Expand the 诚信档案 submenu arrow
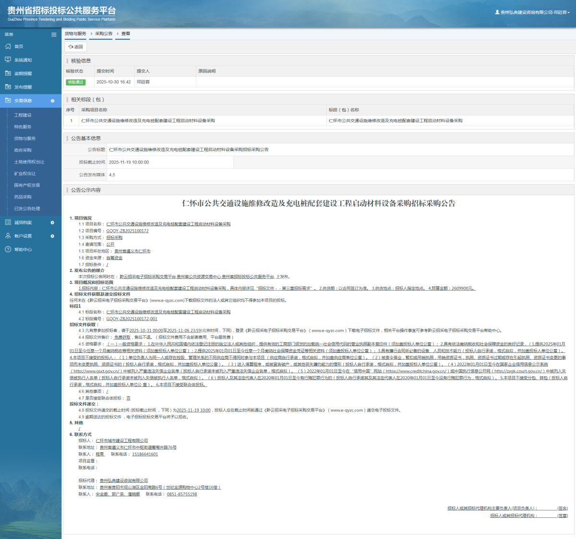The image size is (576, 539). tap(52, 223)
